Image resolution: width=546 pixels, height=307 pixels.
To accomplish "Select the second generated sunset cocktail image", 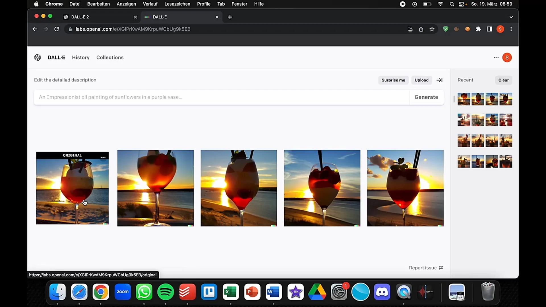I will coord(239,188).
